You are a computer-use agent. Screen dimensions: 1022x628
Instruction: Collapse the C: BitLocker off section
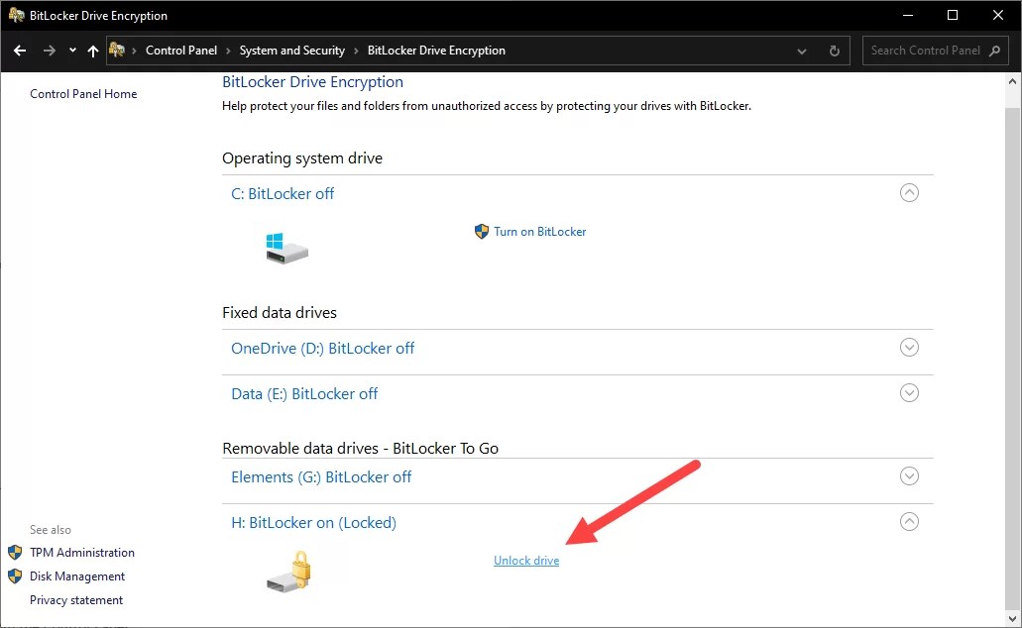pyautogui.click(x=909, y=192)
